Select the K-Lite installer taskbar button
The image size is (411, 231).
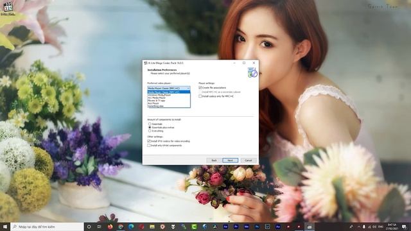coord(310,227)
